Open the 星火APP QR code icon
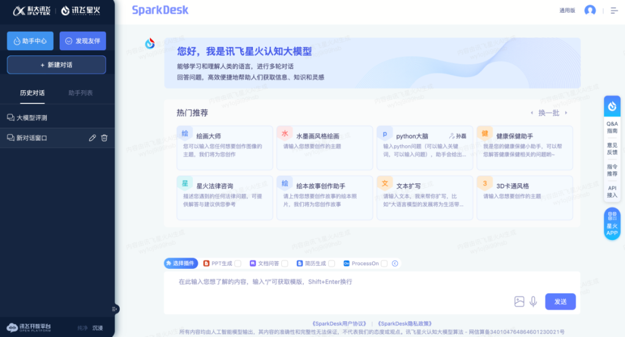The image size is (625, 337). [x=612, y=224]
